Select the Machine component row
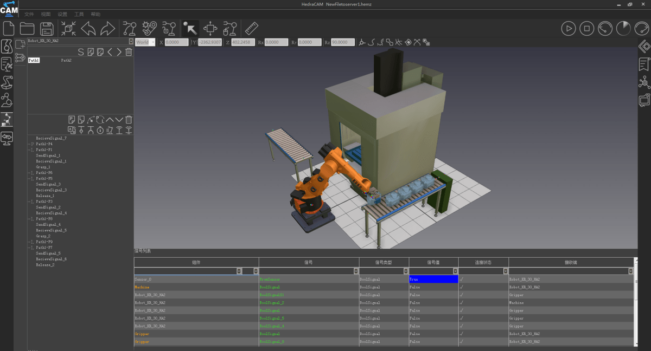 (196, 287)
